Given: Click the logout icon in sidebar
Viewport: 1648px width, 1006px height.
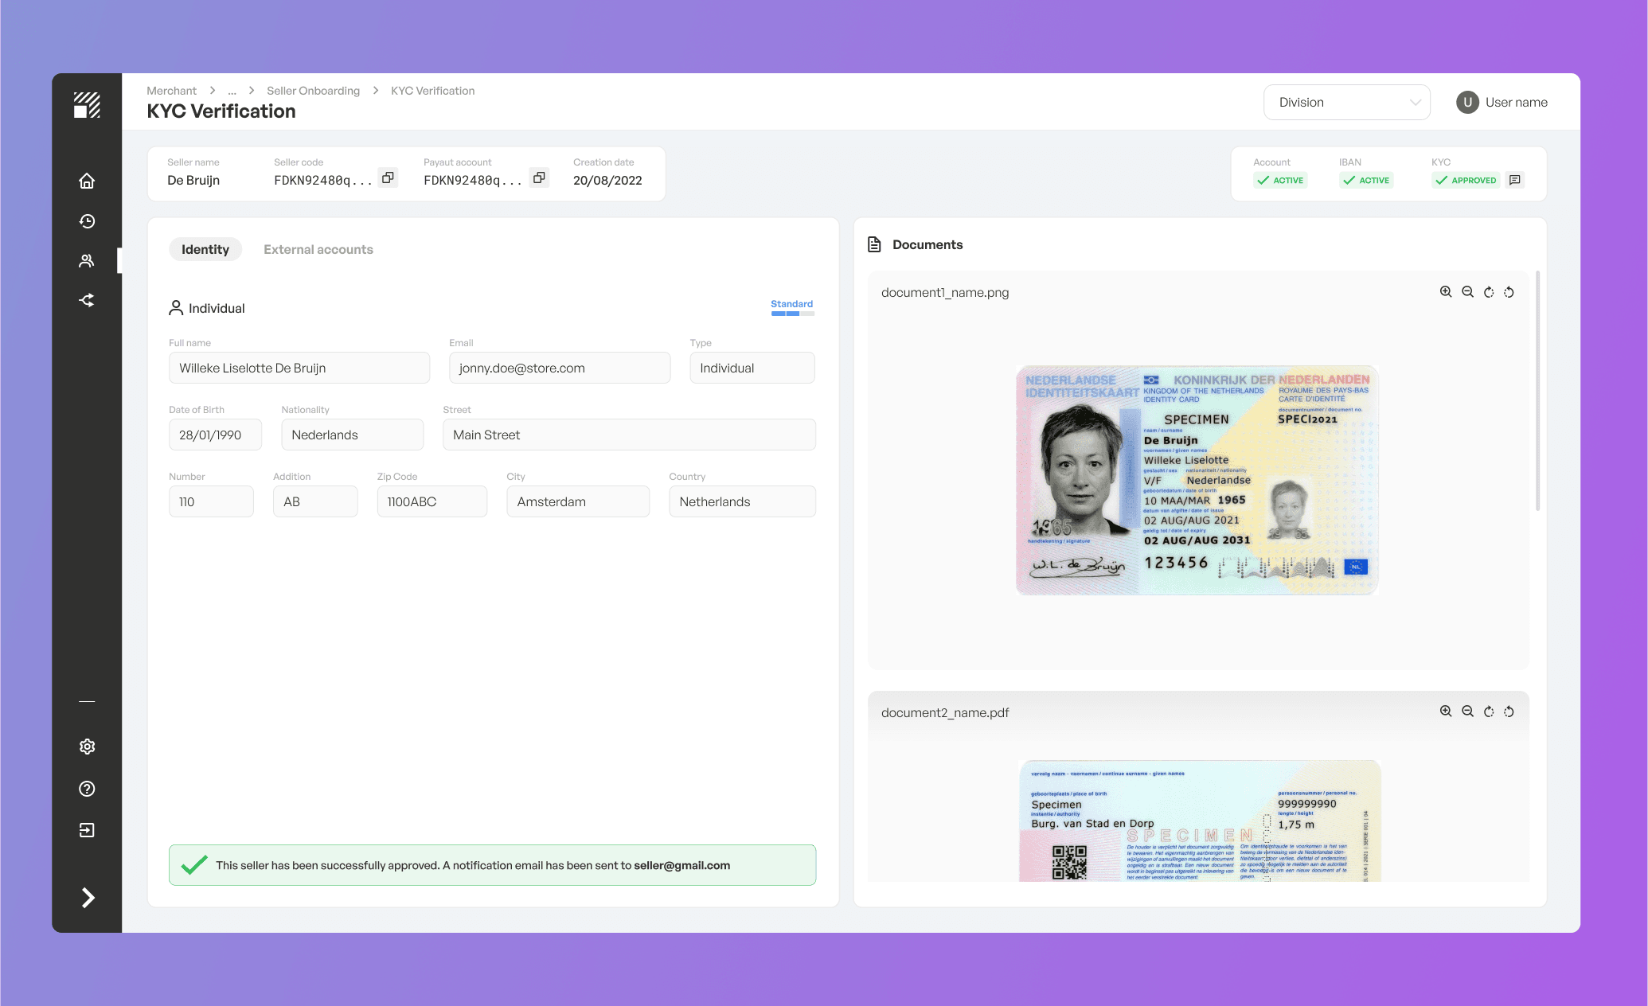Looking at the screenshot, I should (x=87, y=830).
